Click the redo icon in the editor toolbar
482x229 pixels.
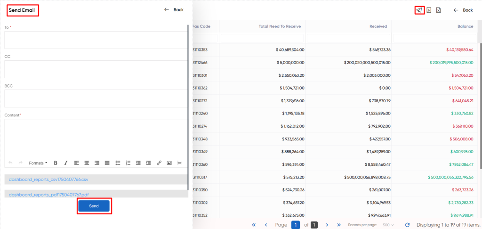coord(21,163)
